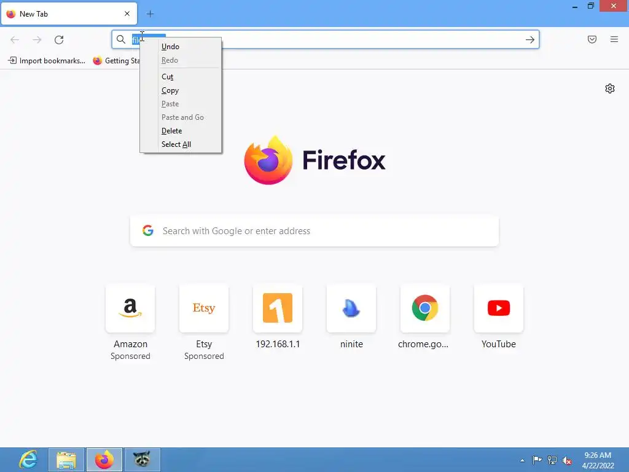
Task: Click the muted volume tray icon
Action: (567, 460)
